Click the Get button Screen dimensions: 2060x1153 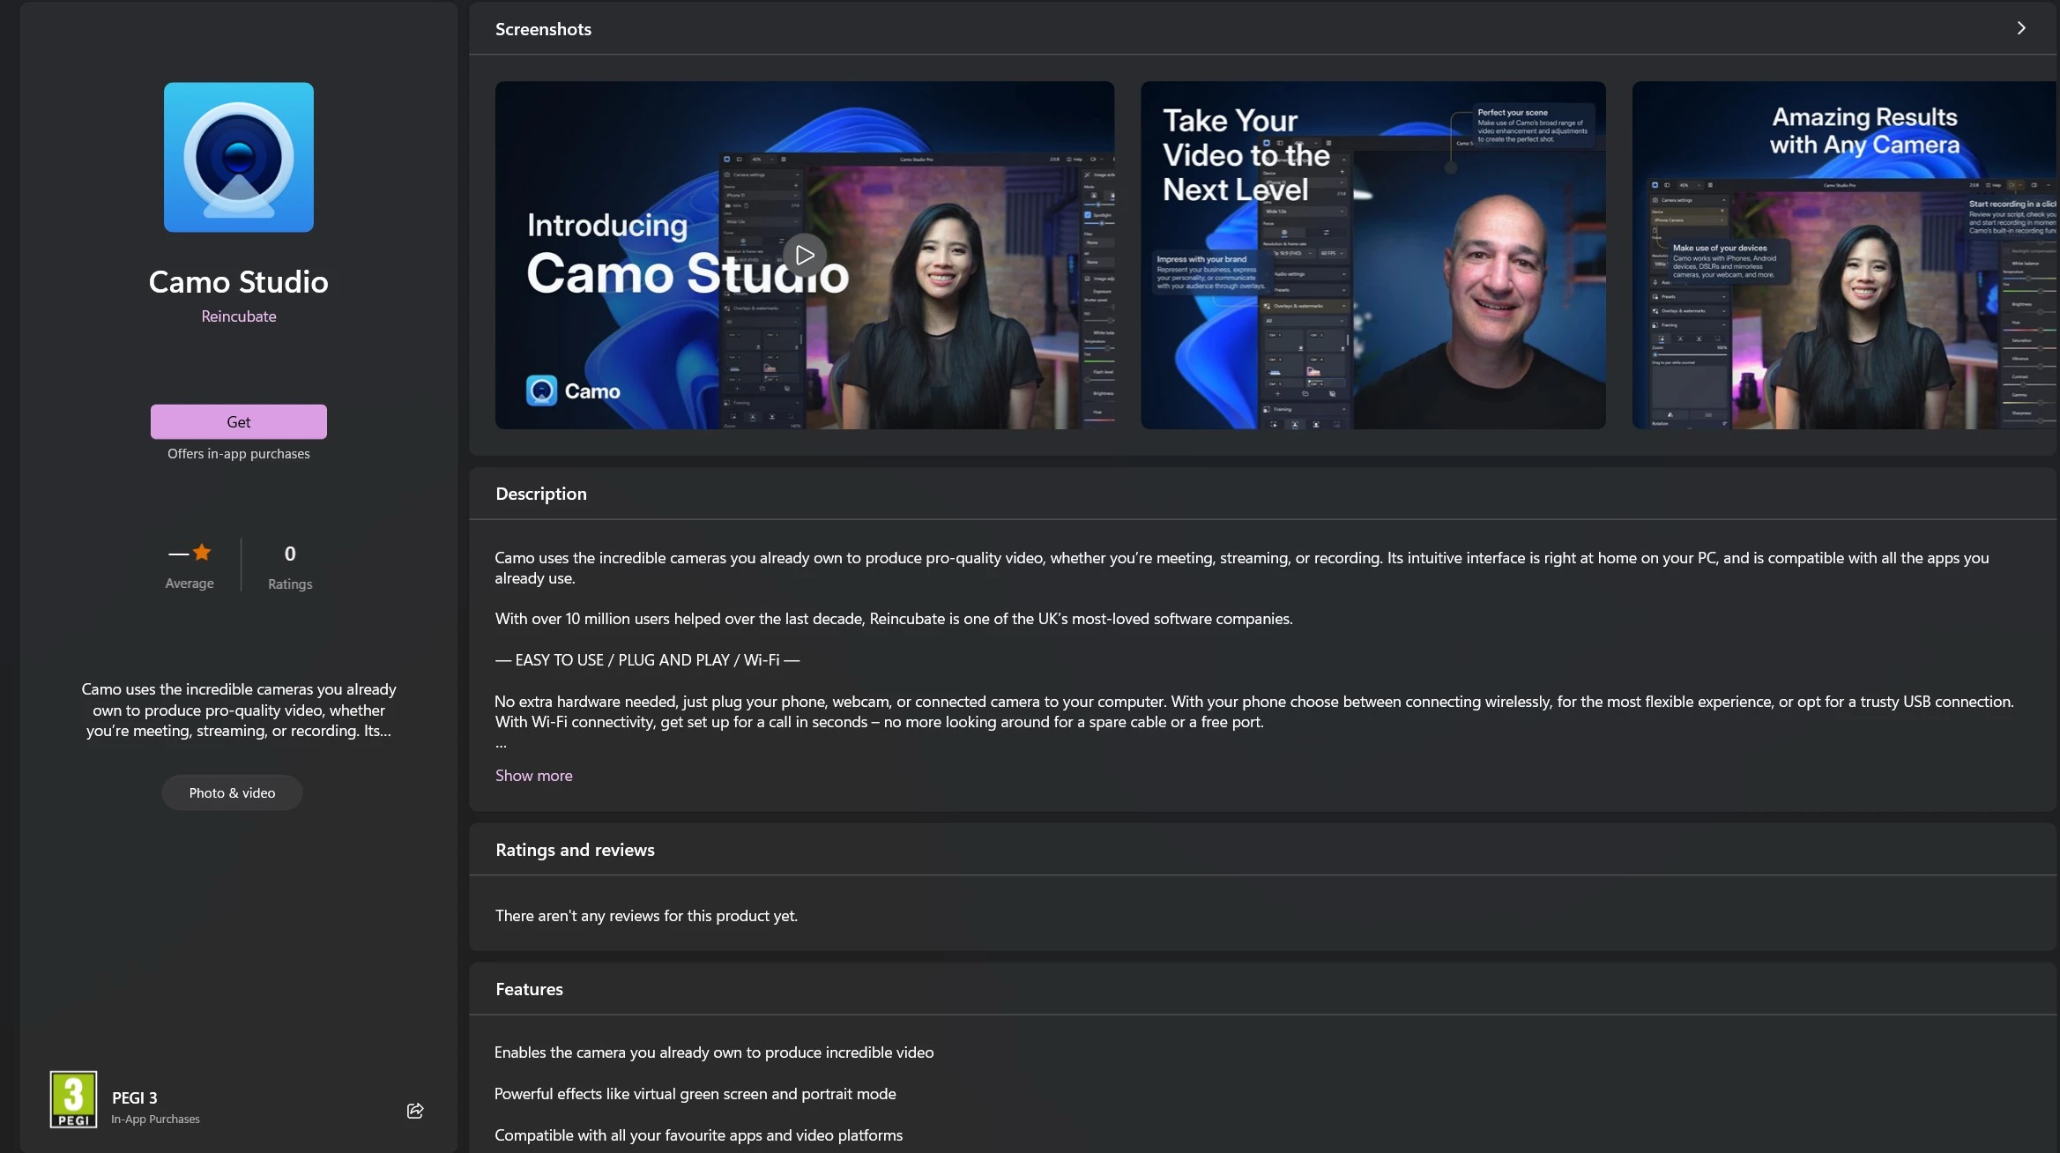[239, 421]
